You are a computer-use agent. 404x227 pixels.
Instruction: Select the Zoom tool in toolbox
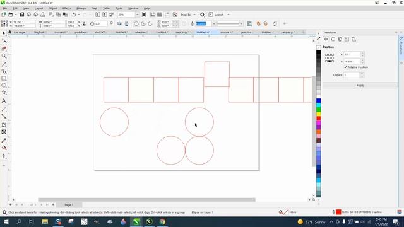pyautogui.click(x=4, y=56)
